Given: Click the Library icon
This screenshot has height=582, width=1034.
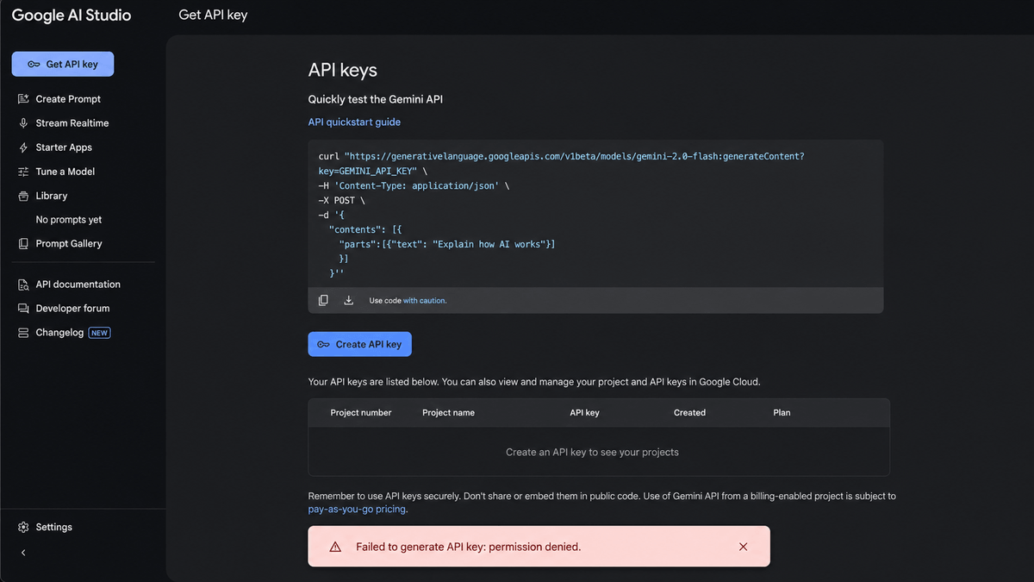Looking at the screenshot, I should point(23,196).
